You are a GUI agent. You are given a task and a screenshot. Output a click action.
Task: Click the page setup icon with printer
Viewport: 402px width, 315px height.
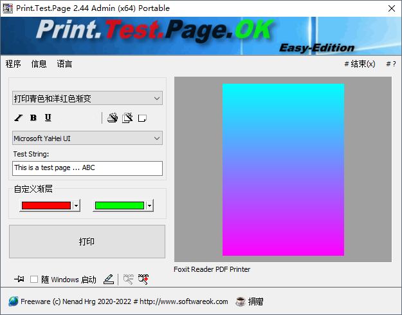127,118
